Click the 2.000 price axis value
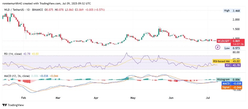 tap(236, 20)
